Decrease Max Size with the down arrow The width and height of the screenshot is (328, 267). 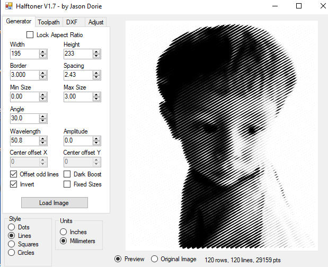[96, 99]
